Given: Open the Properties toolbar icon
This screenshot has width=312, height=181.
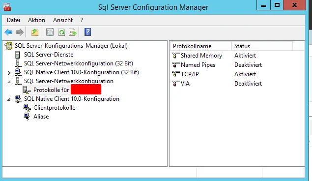Looking at the screenshot, I should pyautogui.click(x=50, y=32).
